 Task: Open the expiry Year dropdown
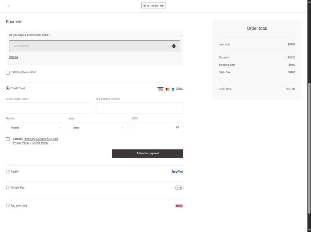(x=99, y=128)
